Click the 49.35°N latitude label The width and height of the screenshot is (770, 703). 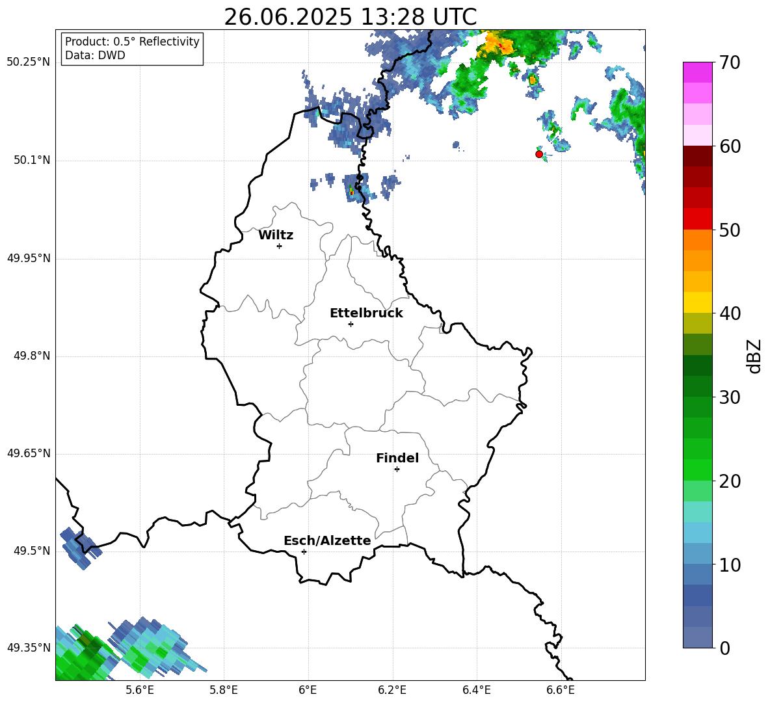[29, 648]
